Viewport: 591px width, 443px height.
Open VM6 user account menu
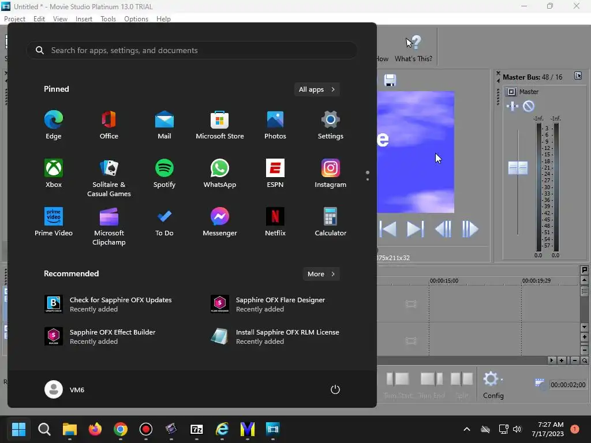tap(65, 389)
